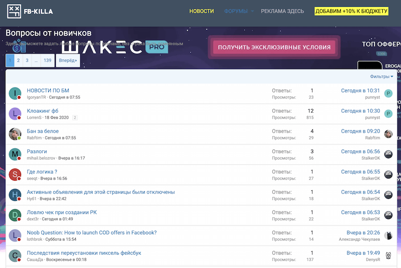The height and width of the screenshot is (268, 401).
Task: Click LorrenS avatar beside Клоакинг фб thread
Action: tap(15, 114)
